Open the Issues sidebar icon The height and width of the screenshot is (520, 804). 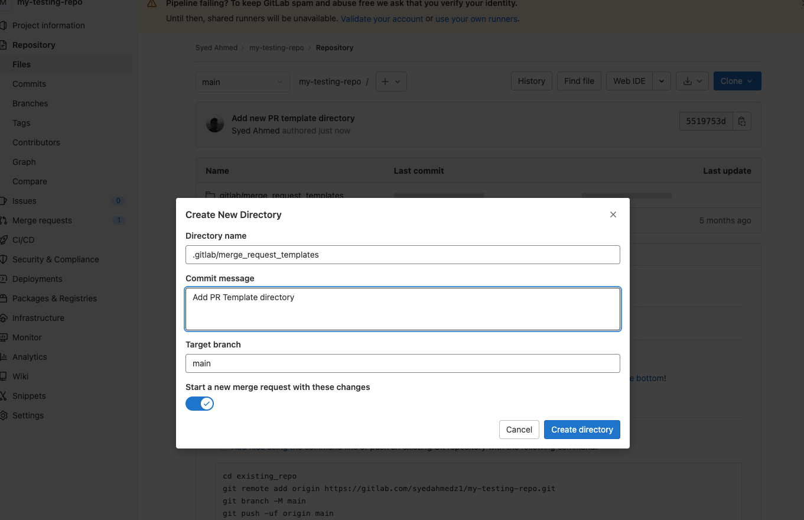click(4, 201)
